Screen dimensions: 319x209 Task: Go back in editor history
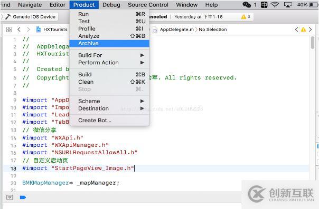pos(19,29)
